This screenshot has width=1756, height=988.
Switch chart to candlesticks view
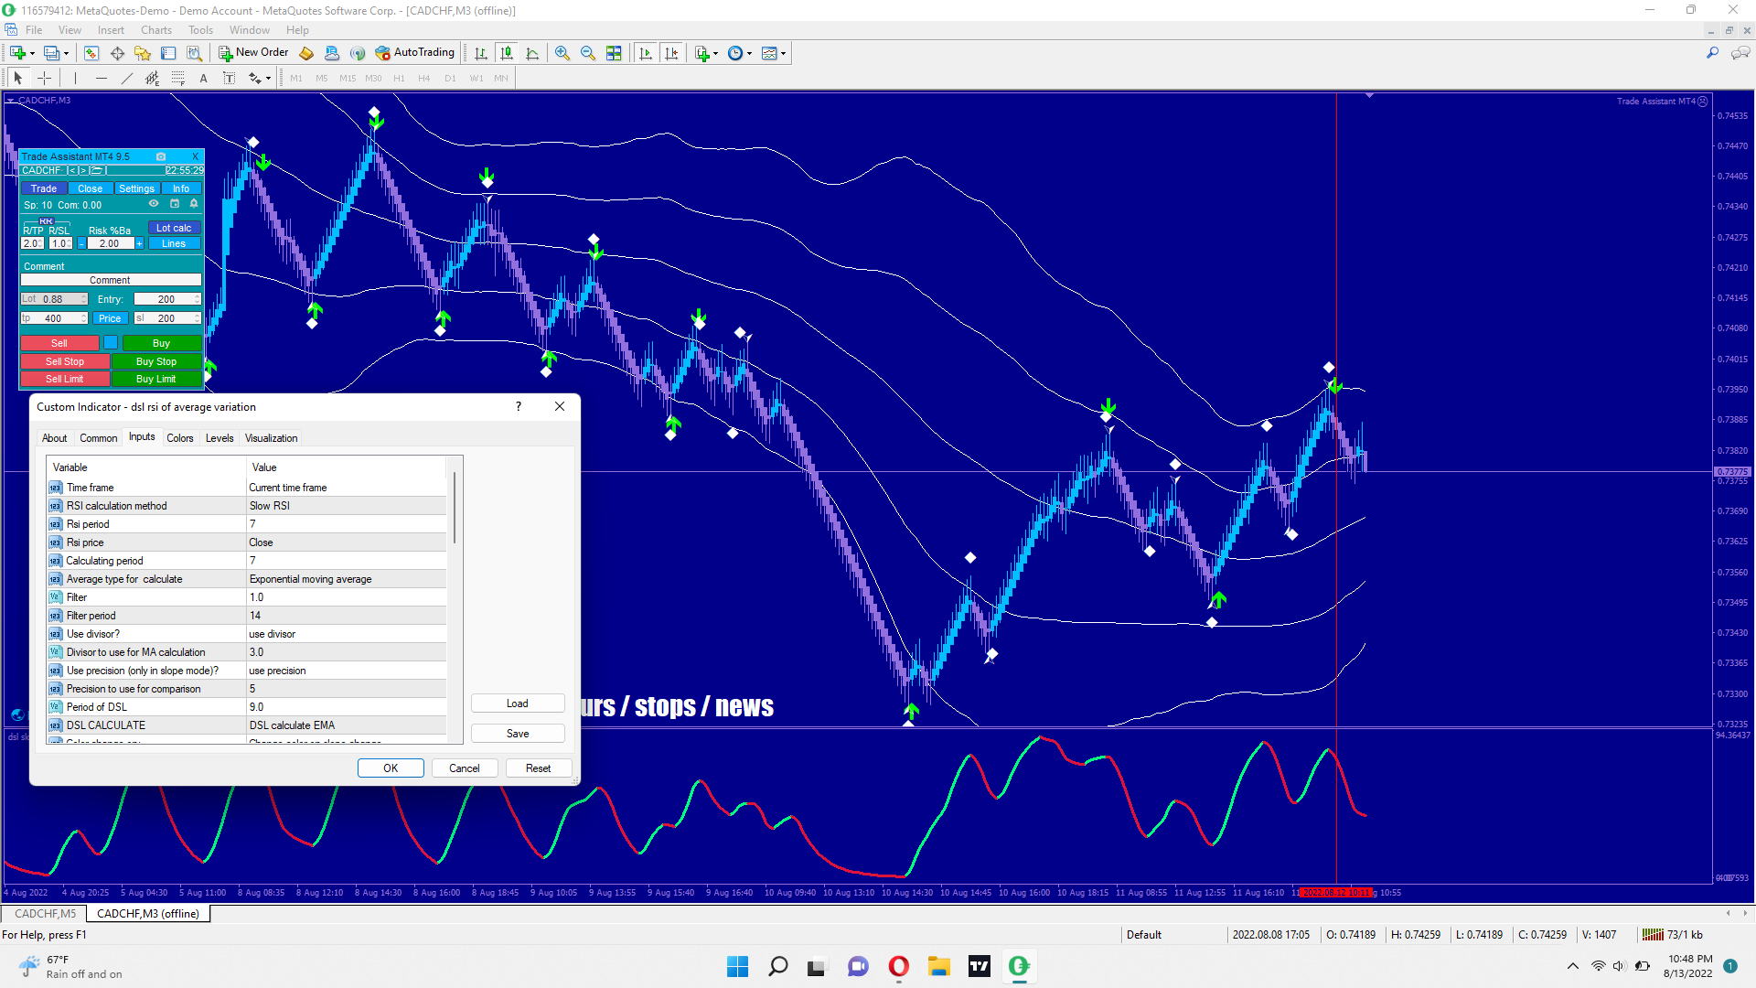(x=506, y=53)
